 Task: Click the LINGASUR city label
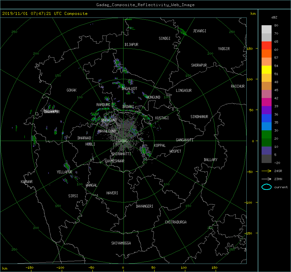tap(184, 91)
